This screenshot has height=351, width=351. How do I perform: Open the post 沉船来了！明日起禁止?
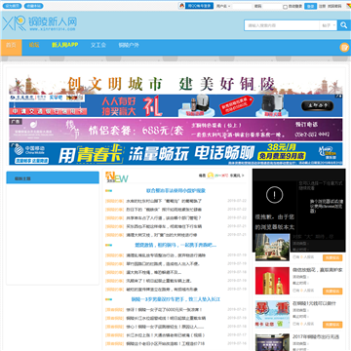point(159,281)
